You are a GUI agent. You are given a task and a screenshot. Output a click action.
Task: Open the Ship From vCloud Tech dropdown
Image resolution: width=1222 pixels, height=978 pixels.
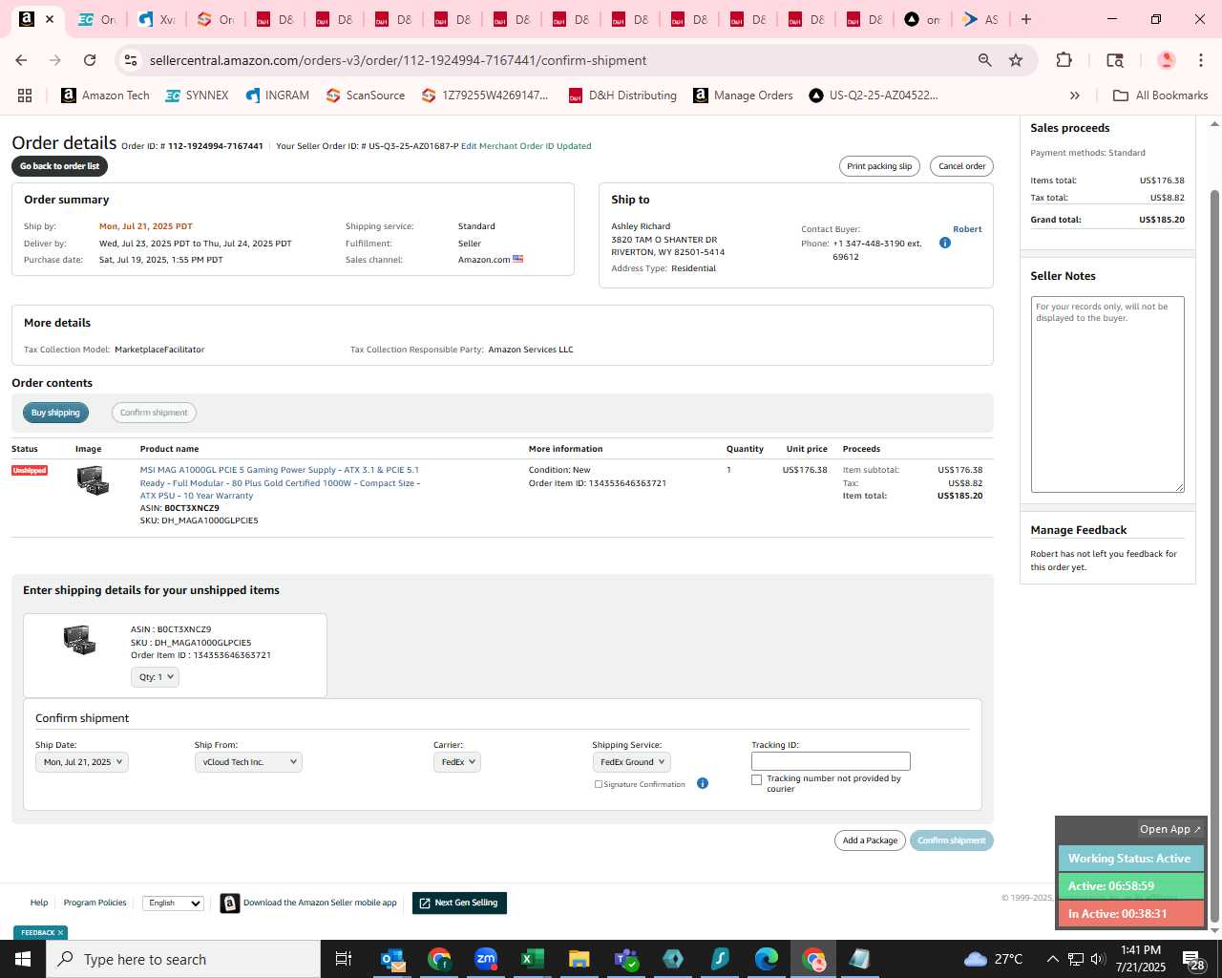tap(248, 762)
